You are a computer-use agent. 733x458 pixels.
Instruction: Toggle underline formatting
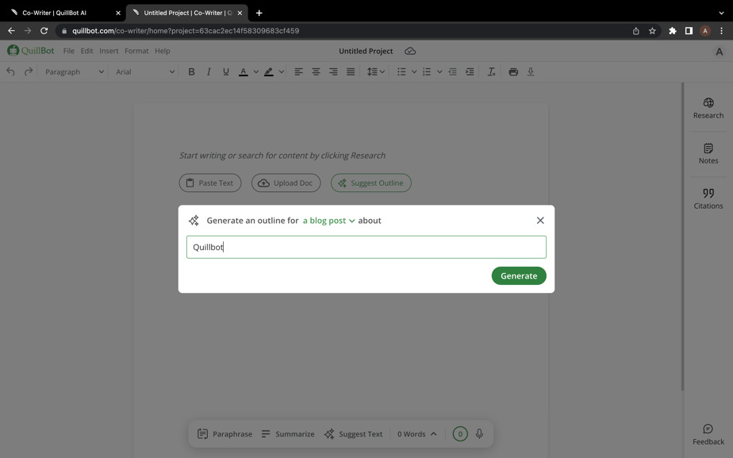click(x=226, y=71)
